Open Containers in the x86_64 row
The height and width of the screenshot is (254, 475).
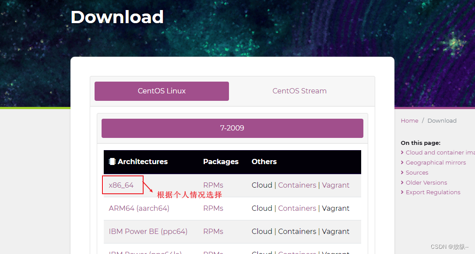pyautogui.click(x=297, y=185)
